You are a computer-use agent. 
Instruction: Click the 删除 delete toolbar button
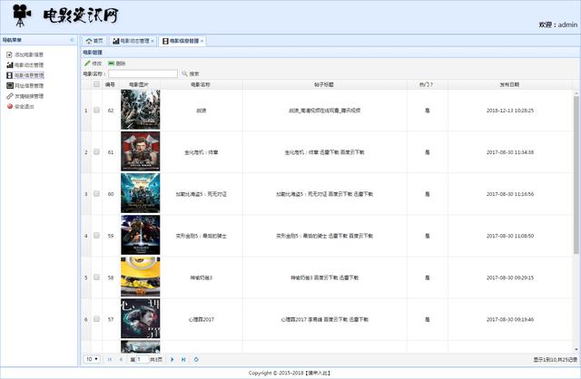tap(117, 63)
